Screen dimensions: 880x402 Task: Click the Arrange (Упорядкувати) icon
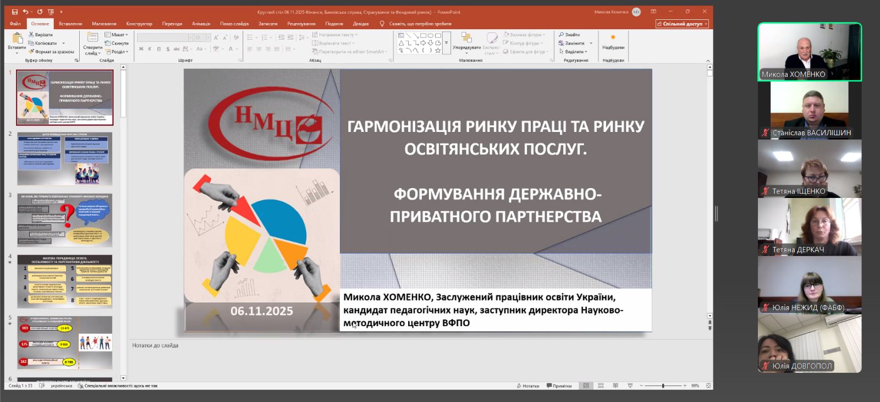[x=466, y=38]
